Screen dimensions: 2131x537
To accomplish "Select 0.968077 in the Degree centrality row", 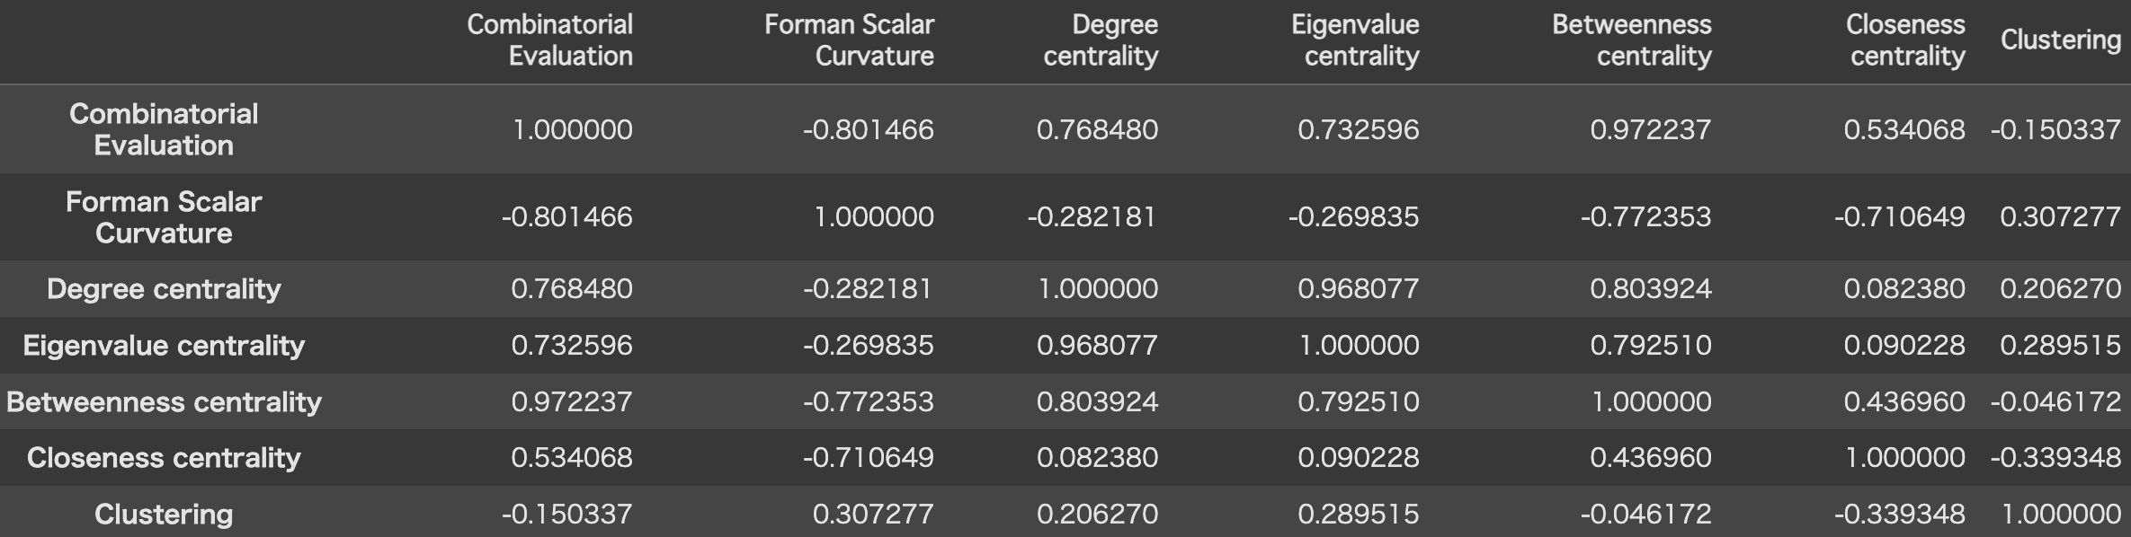I will click(x=1358, y=289).
